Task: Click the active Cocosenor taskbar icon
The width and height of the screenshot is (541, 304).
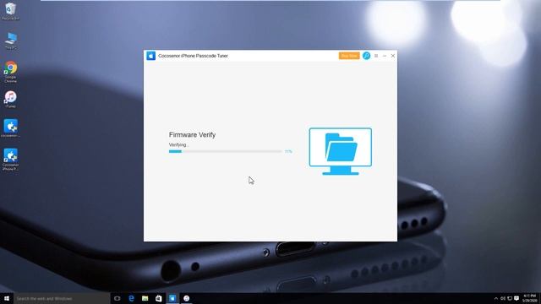Action: [172, 298]
